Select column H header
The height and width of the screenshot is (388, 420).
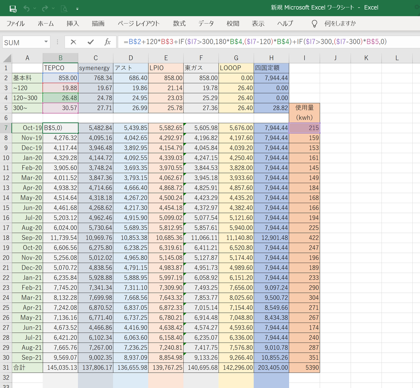271,58
